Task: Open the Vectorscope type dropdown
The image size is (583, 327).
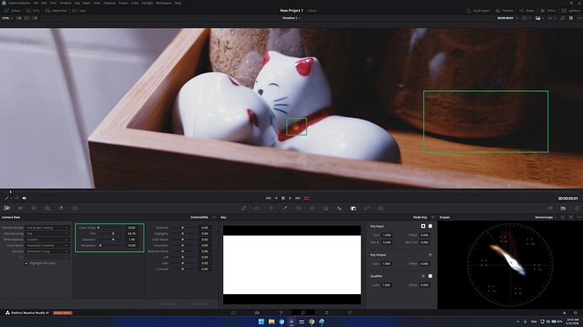Action: (545, 217)
